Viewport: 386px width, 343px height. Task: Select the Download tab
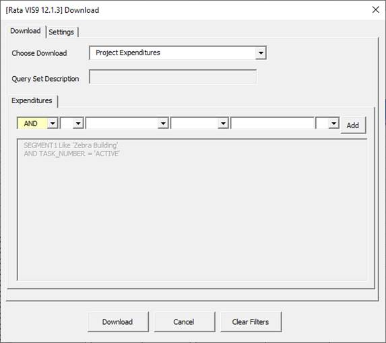(x=26, y=31)
